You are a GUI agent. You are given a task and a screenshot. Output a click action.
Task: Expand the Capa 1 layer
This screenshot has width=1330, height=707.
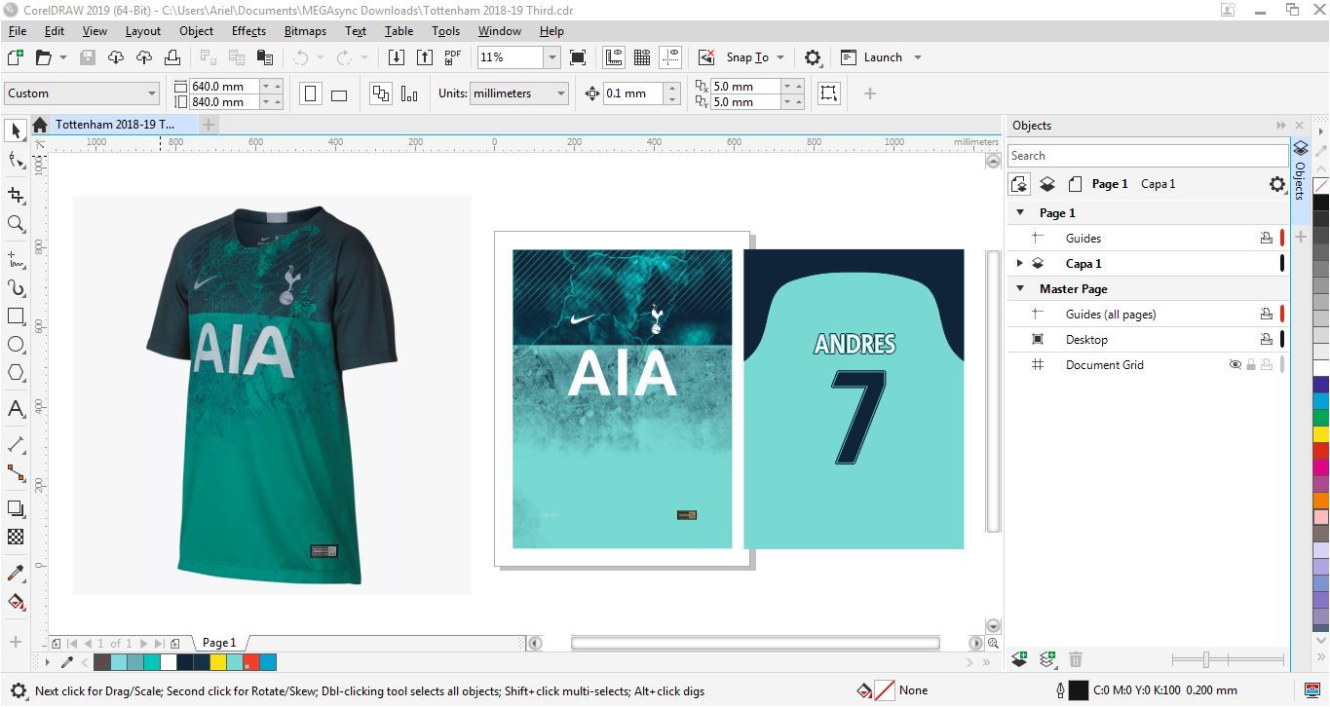tap(1020, 264)
